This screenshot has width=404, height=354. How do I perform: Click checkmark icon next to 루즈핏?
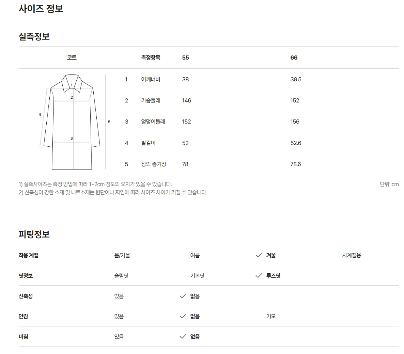(x=259, y=276)
